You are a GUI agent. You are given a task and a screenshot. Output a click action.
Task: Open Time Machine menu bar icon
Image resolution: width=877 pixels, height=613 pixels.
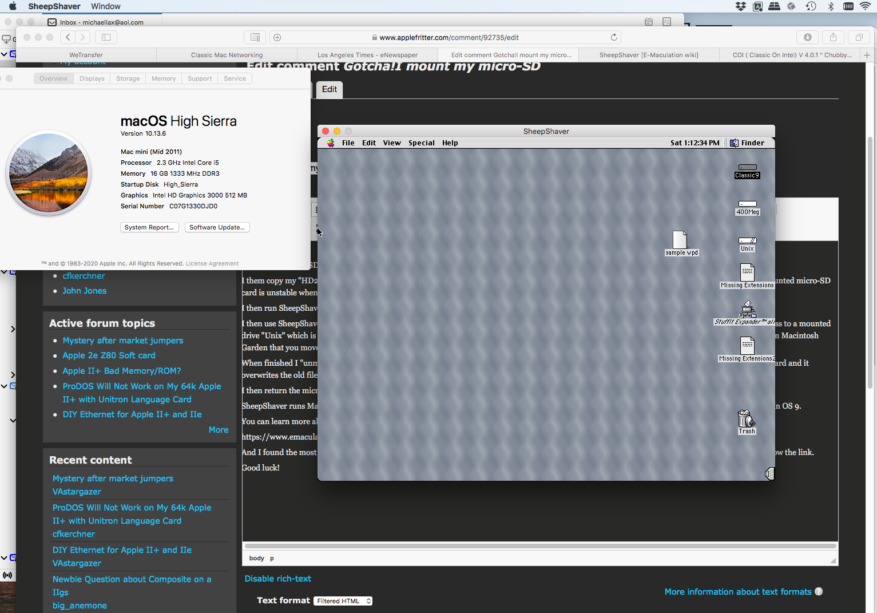point(811,6)
